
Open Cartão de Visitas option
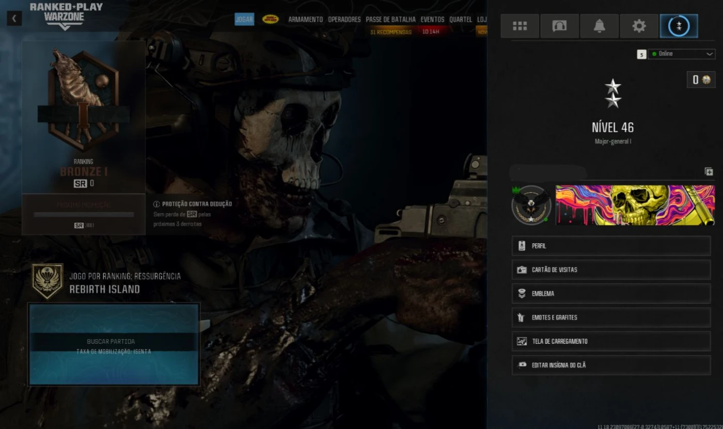pyautogui.click(x=611, y=269)
